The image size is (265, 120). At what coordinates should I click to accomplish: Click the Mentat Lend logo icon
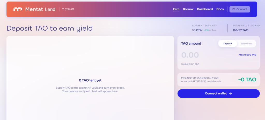tap(18, 9)
